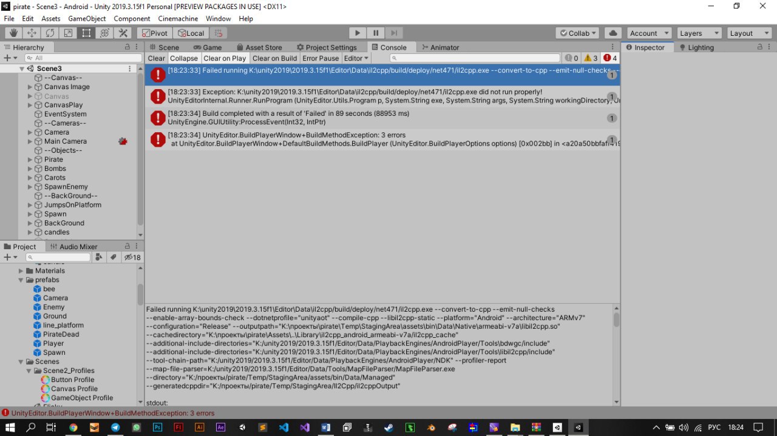
Task: Toggle Clear on Play
Action: pos(225,58)
